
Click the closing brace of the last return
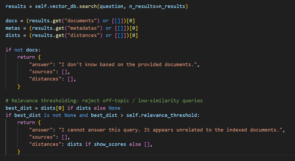coord(19,151)
